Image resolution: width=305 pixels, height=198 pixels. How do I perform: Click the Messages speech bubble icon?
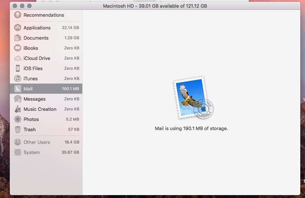[x=17, y=99]
